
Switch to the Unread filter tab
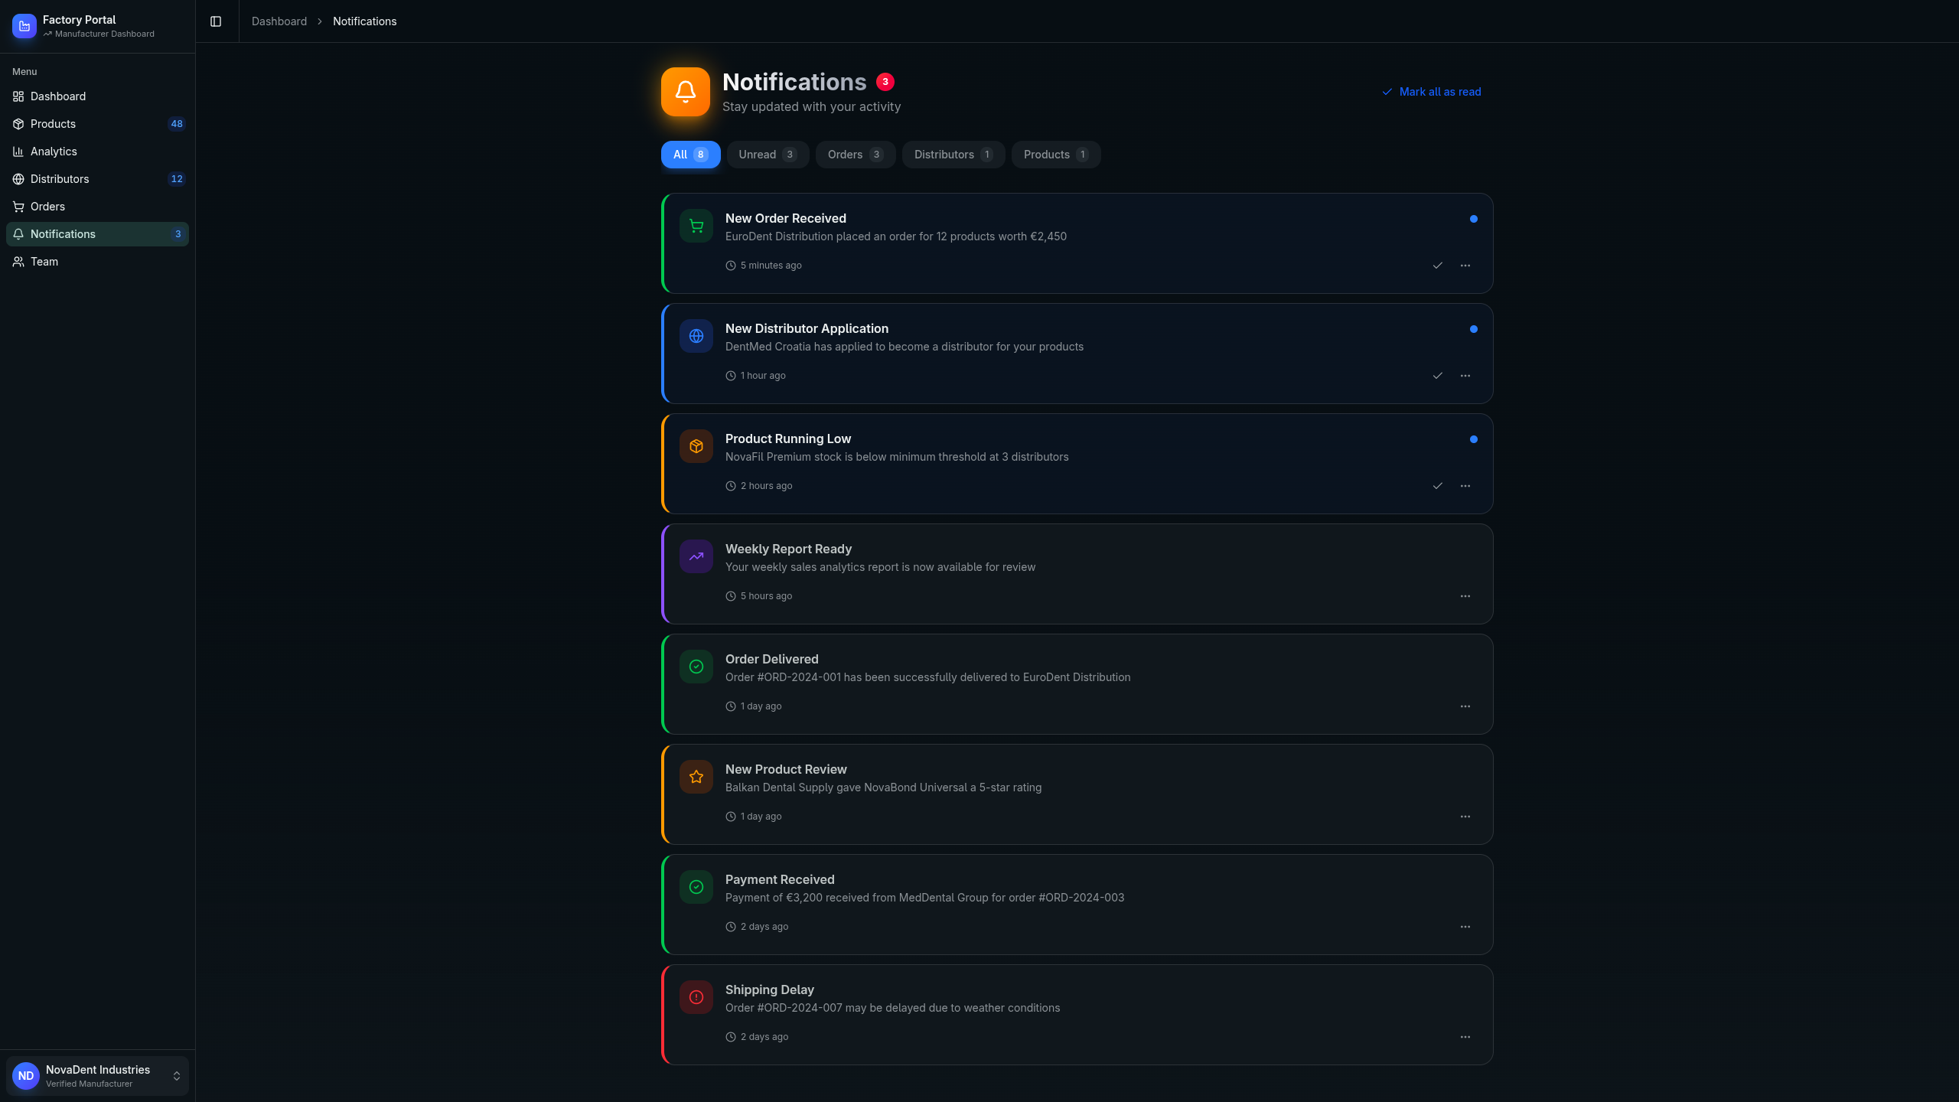pos(767,155)
